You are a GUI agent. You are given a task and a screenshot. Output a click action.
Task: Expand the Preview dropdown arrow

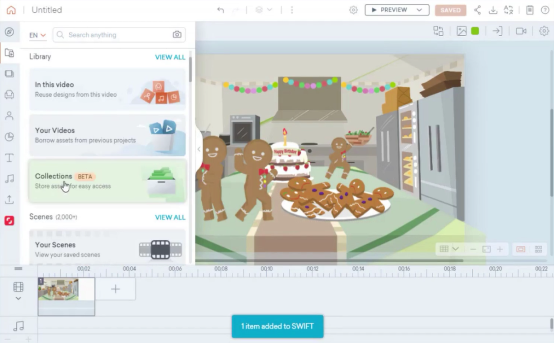pyautogui.click(x=419, y=10)
